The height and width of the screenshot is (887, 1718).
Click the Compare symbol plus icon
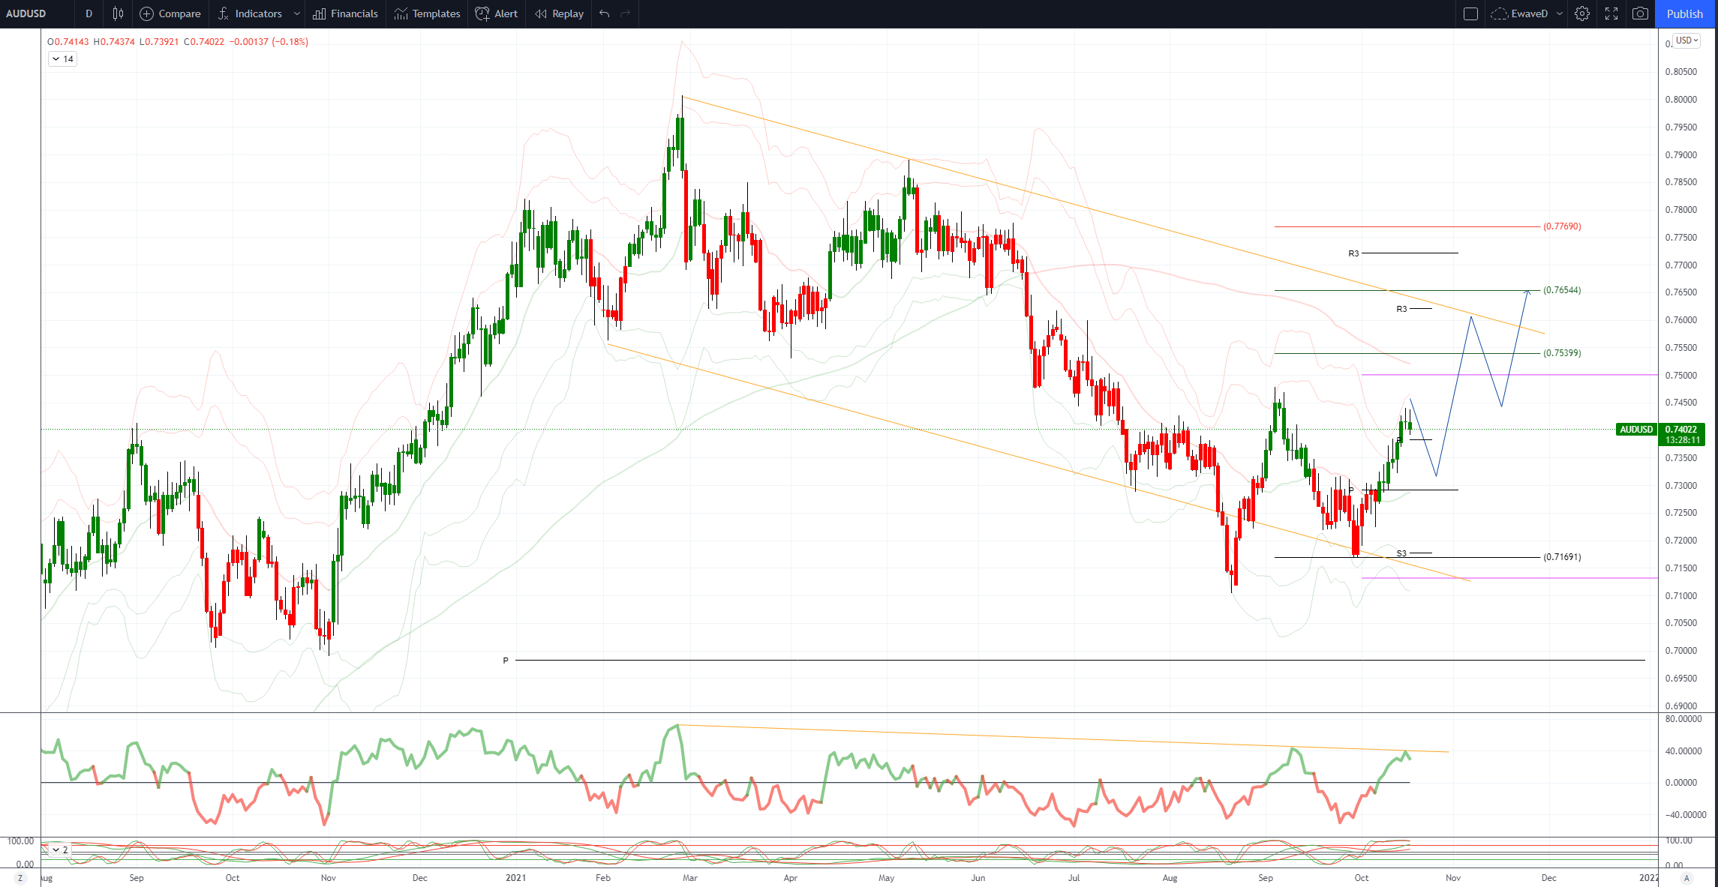[x=147, y=13]
